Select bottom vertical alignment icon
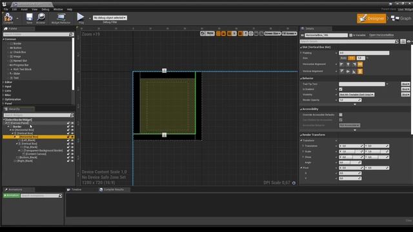 [x=354, y=72]
